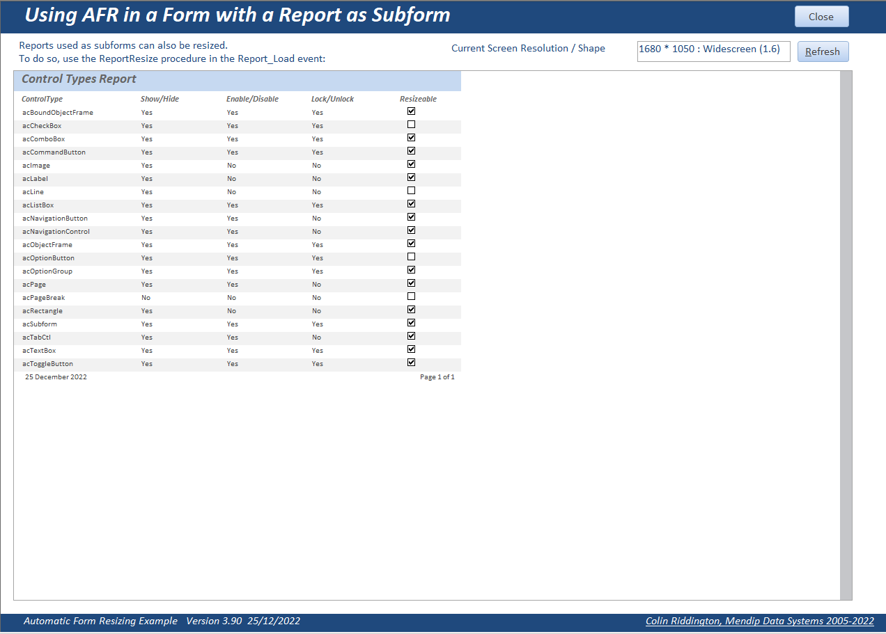Select the acToggleButton row label

point(47,363)
